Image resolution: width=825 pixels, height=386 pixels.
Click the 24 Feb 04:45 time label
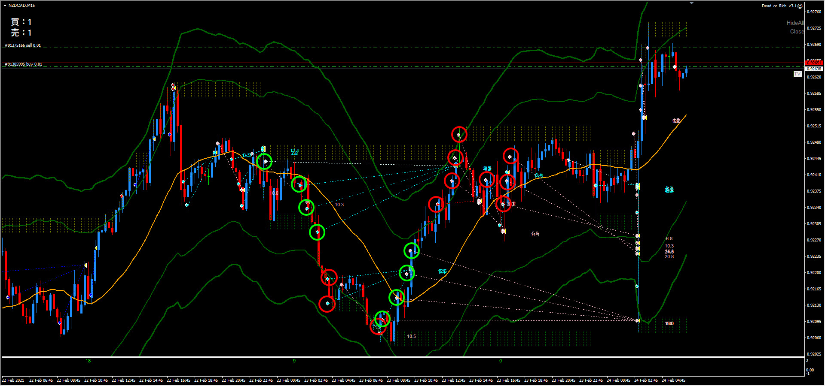pos(674,380)
